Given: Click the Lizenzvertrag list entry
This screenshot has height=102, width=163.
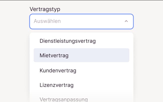Looking at the screenshot, I should [57, 85].
